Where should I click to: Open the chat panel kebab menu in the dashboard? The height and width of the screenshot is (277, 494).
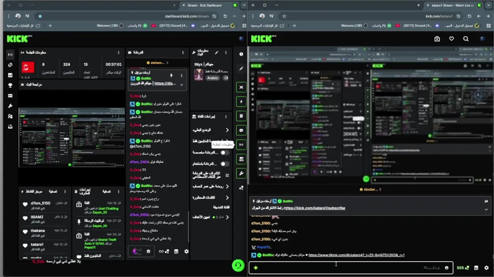[x=183, y=53]
